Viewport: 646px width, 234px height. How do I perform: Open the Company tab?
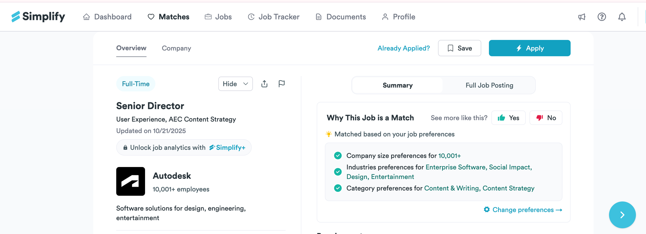tap(176, 48)
